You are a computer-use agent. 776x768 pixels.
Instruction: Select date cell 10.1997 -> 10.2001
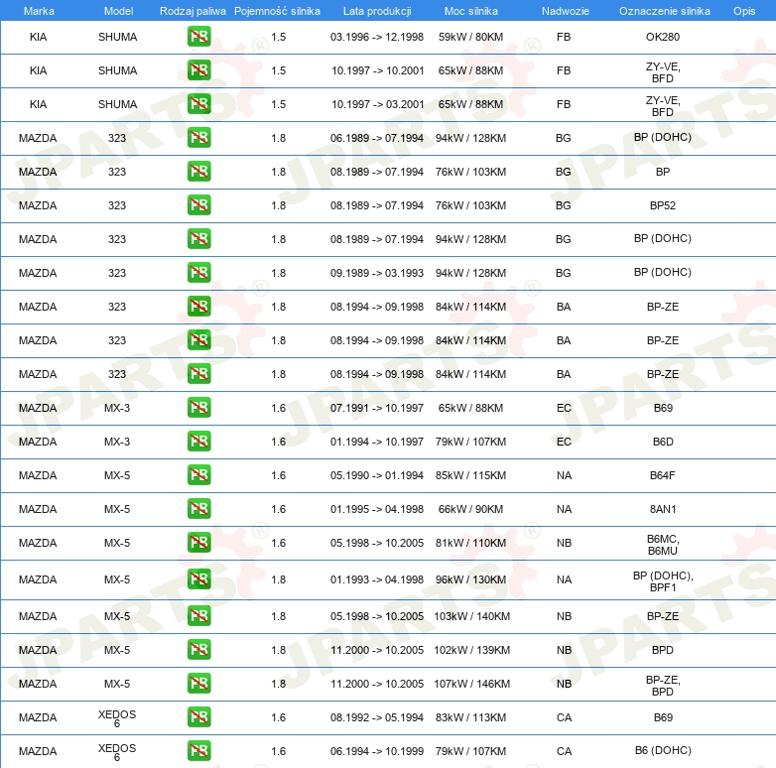378,70
